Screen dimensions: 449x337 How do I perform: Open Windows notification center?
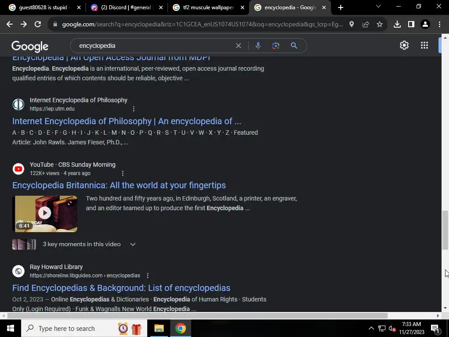(x=435, y=329)
